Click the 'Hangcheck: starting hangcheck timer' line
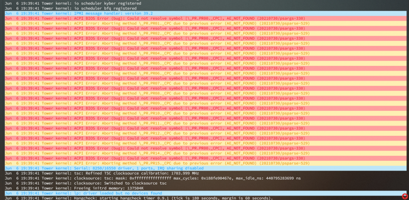Viewport: 409px width, 200px height. [206, 198]
